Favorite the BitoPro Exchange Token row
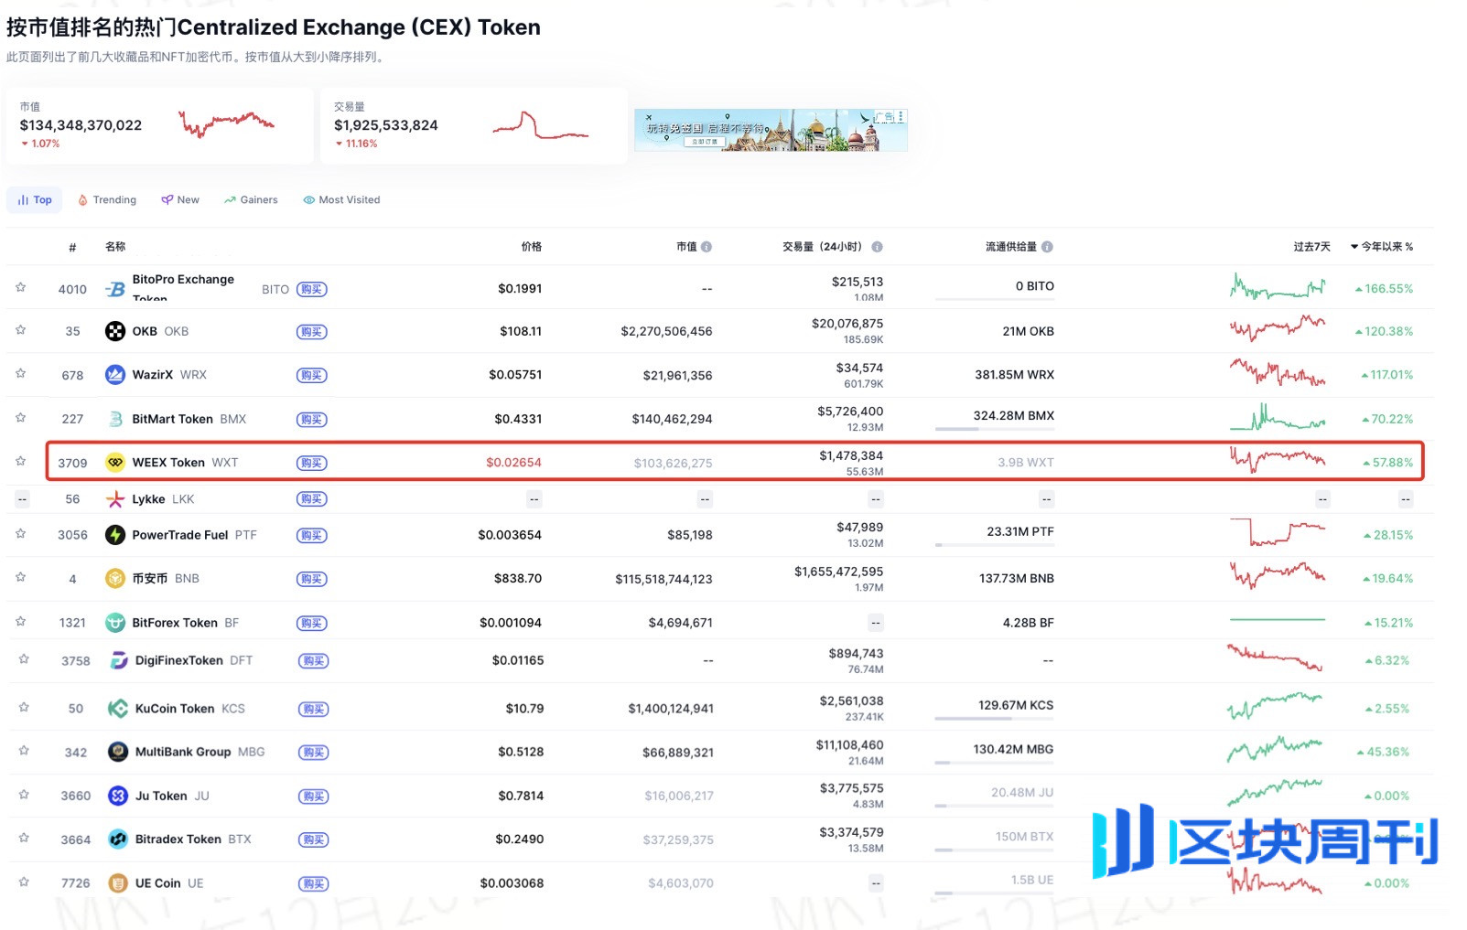This screenshot has height=930, width=1467. point(20,286)
